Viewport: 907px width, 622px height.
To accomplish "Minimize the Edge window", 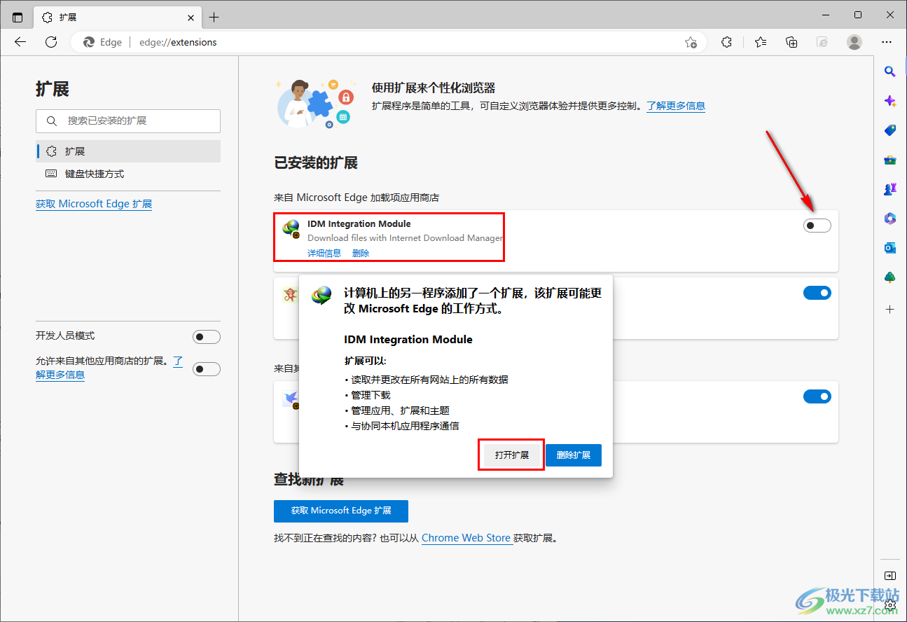I will [x=826, y=15].
